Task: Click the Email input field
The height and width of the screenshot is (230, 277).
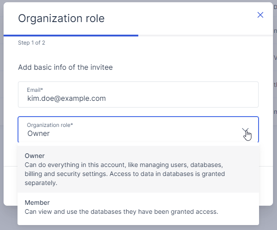Action: pyautogui.click(x=138, y=95)
